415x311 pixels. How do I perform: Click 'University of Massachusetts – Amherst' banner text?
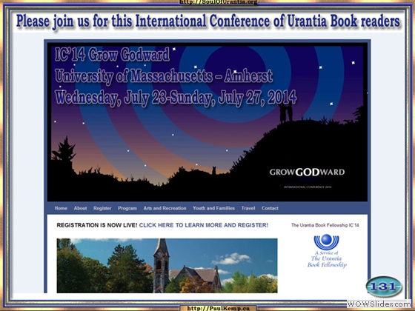(x=164, y=76)
